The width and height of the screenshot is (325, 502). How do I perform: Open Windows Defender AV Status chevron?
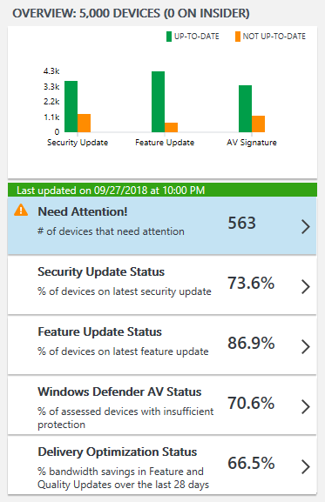point(306,406)
